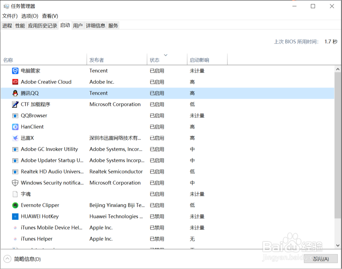This screenshot has height=269, width=342.
Task: Click Apple Inc. publisher of iTunes Mobile Device
Action: 101,228
